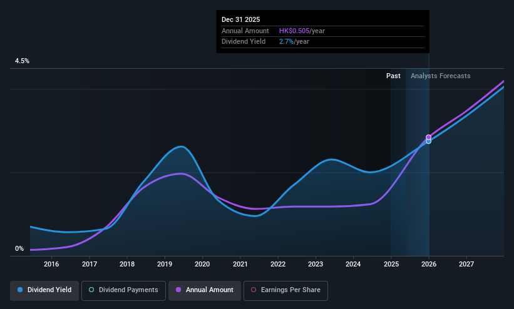
Task: Click the 2018 x-axis label
Action: (127, 264)
